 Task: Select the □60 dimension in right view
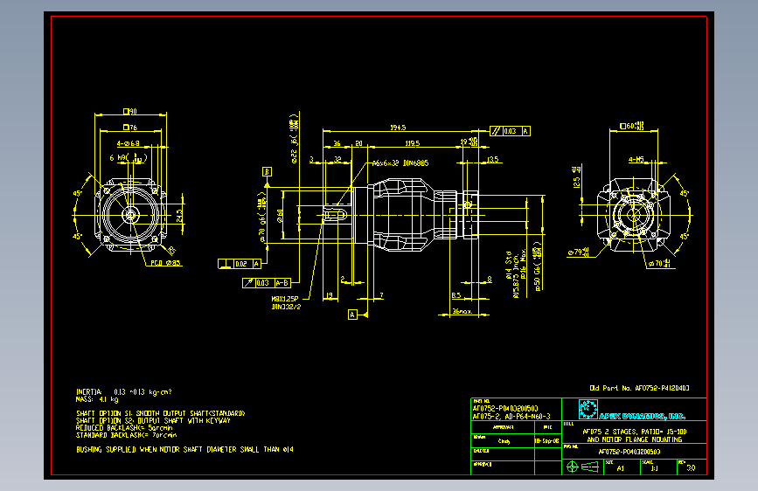[632, 126]
